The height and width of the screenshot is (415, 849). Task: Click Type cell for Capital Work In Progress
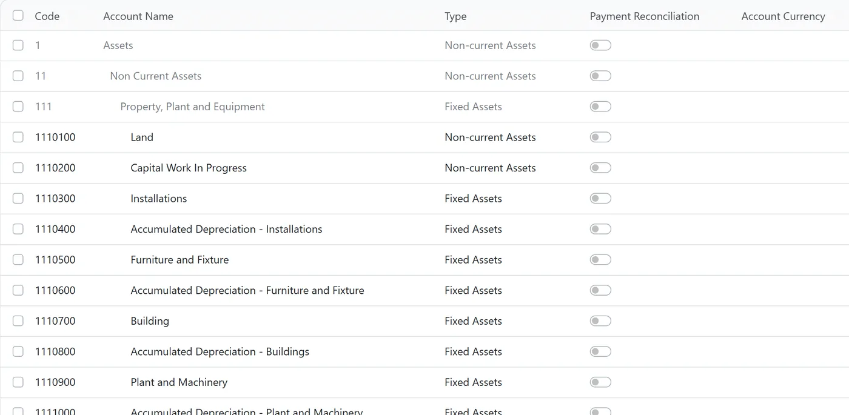point(490,168)
